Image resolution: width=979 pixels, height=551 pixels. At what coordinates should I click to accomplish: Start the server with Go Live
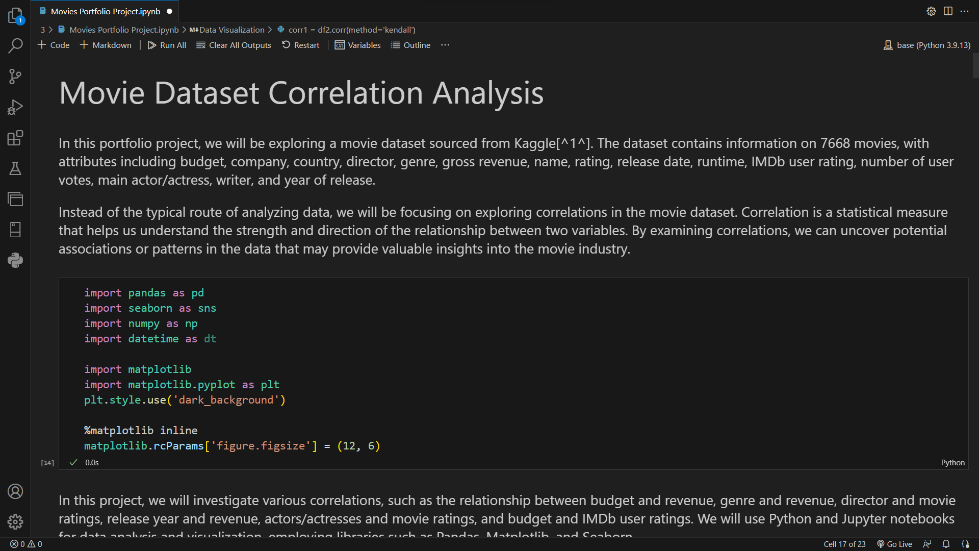894,544
